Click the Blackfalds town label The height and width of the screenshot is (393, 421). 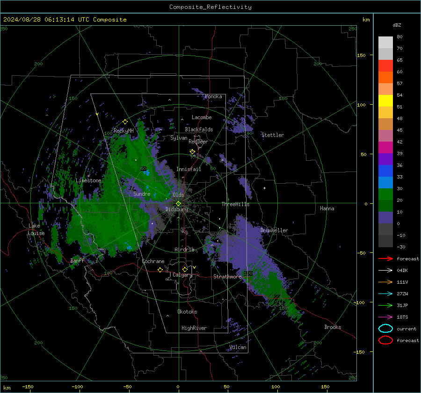[x=199, y=129]
